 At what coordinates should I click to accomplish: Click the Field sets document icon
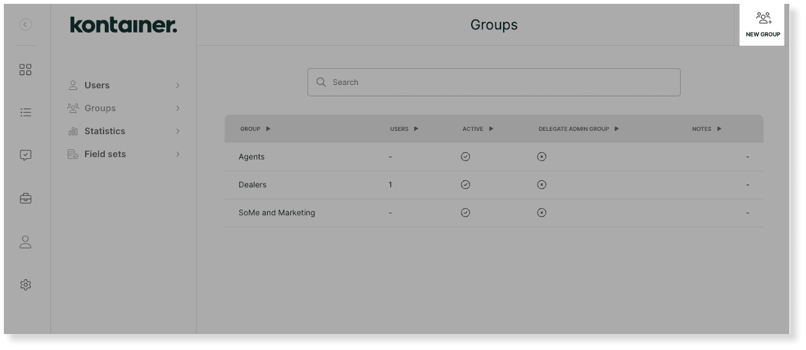point(73,154)
